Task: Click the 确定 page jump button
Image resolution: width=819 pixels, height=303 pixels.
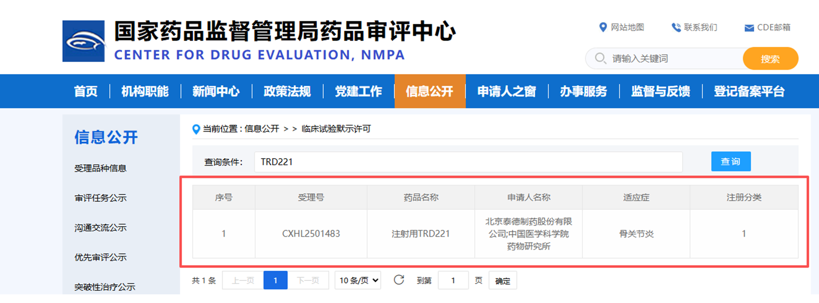Action: tap(502, 281)
